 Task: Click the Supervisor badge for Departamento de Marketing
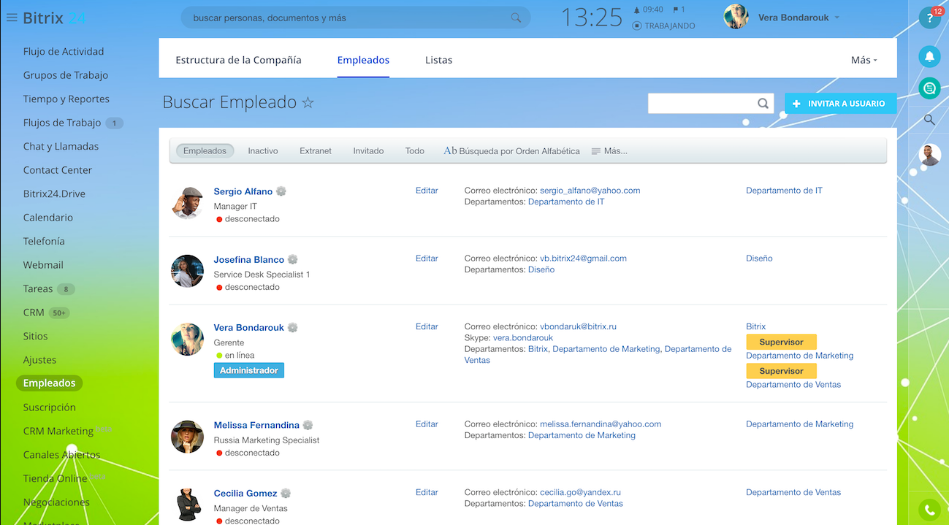(781, 341)
